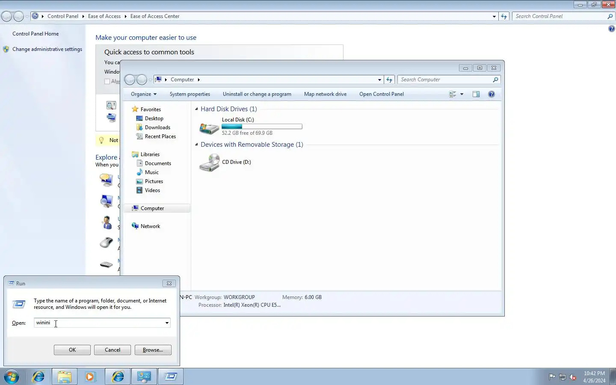The height and width of the screenshot is (385, 616).
Task: Click the Run taskbar icon
Action: pos(171,377)
